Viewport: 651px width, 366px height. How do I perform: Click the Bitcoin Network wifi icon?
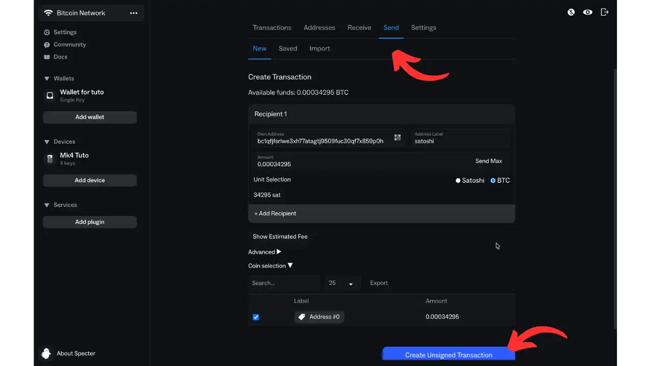click(48, 13)
